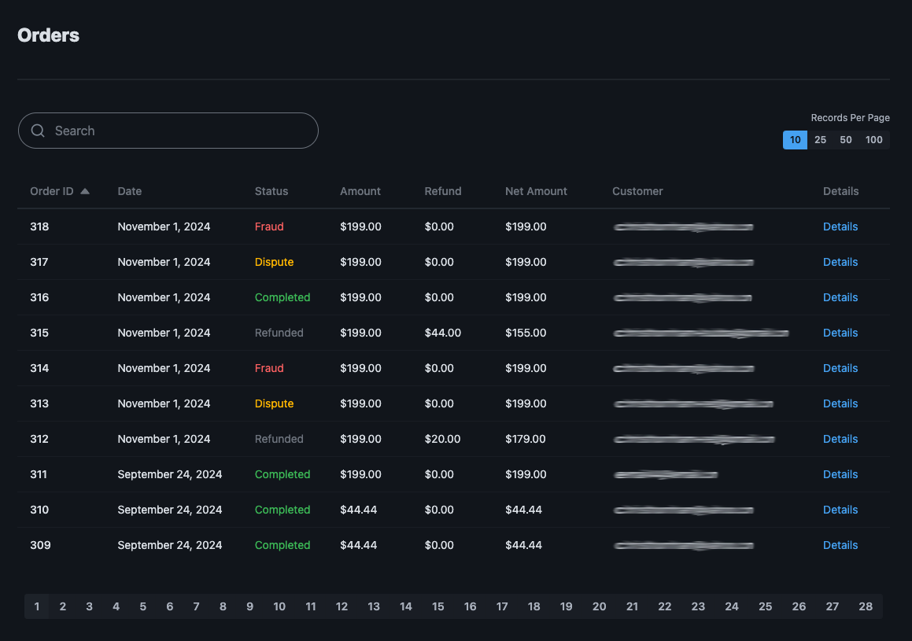Go to pagination page 17

tap(502, 606)
